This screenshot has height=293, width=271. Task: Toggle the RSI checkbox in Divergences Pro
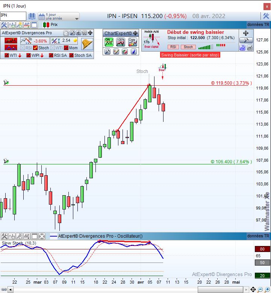point(23,48)
